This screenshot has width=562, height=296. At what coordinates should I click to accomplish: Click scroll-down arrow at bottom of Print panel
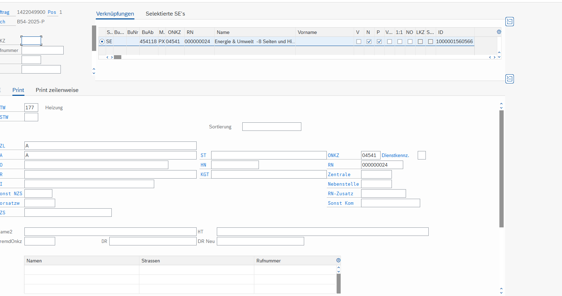(x=501, y=292)
